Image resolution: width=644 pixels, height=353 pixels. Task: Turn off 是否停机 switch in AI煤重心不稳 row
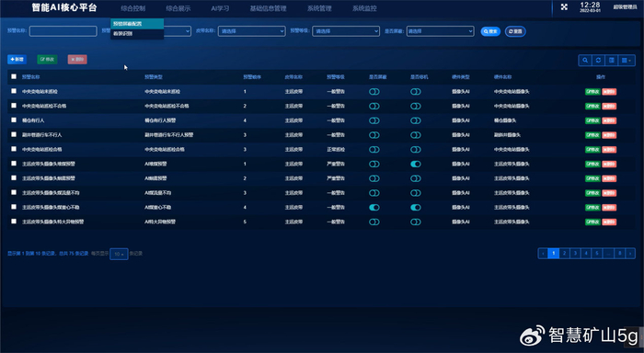(416, 208)
